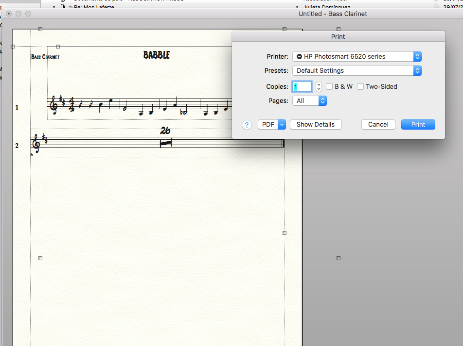Enable the B & W checkbox
This screenshot has width=463, height=346.
point(329,87)
